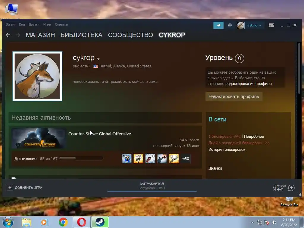This screenshot has width=304, height=228.
Task: Follow the редактирования профиля link
Action: (248, 83)
